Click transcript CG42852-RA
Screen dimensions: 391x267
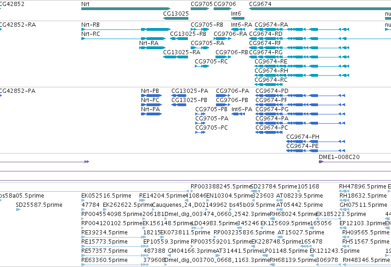point(17,25)
